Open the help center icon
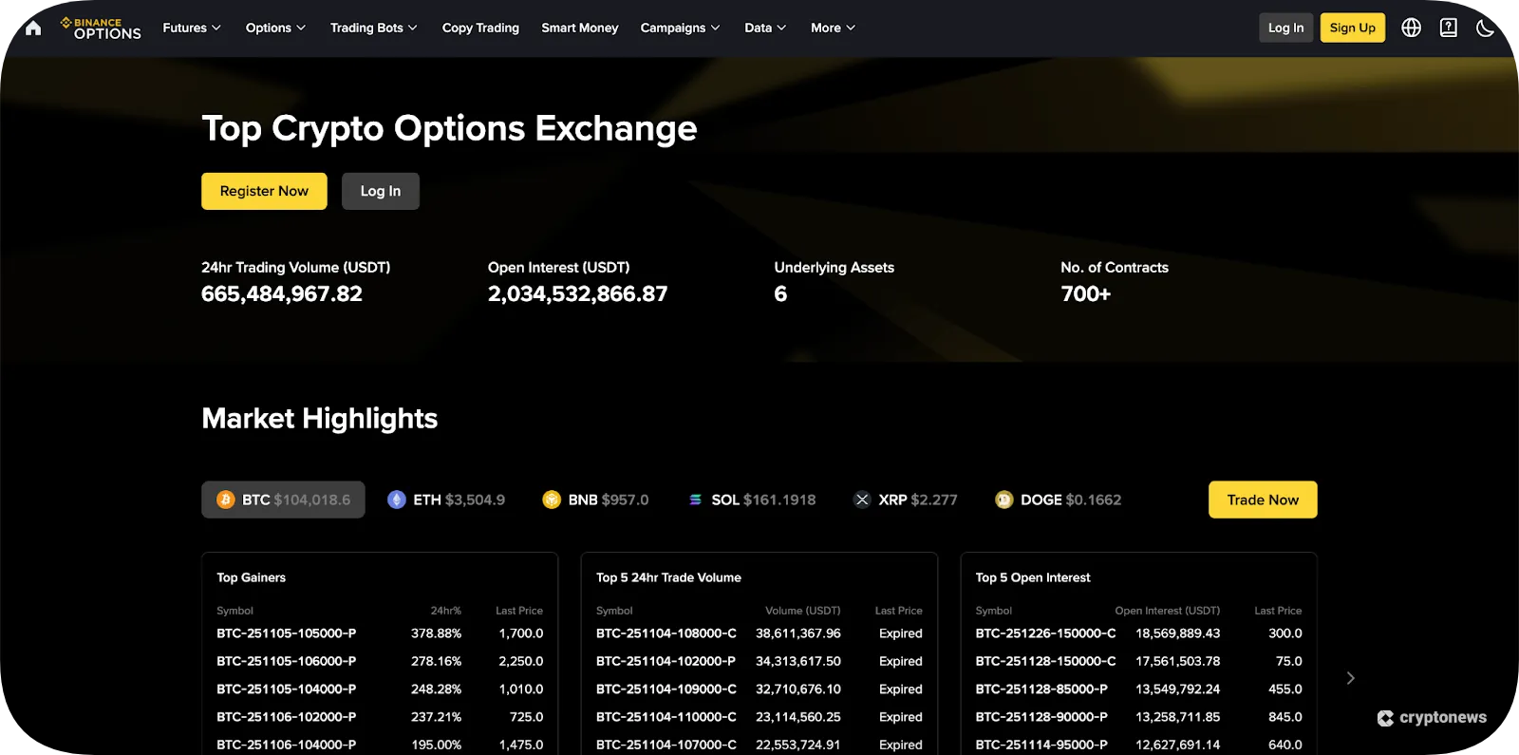This screenshot has height=755, width=1519. tap(1449, 28)
